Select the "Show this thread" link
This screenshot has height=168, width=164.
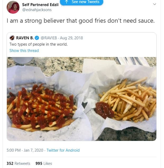pyautogui.click(x=24, y=51)
